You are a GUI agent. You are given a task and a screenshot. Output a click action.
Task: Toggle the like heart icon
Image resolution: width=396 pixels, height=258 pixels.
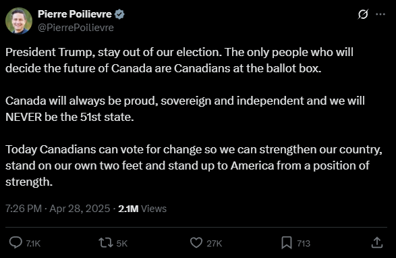click(x=196, y=242)
